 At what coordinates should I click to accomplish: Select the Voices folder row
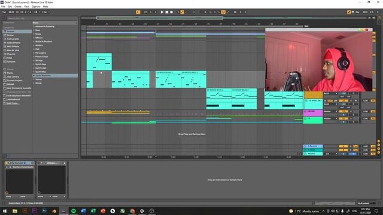coord(55,79)
